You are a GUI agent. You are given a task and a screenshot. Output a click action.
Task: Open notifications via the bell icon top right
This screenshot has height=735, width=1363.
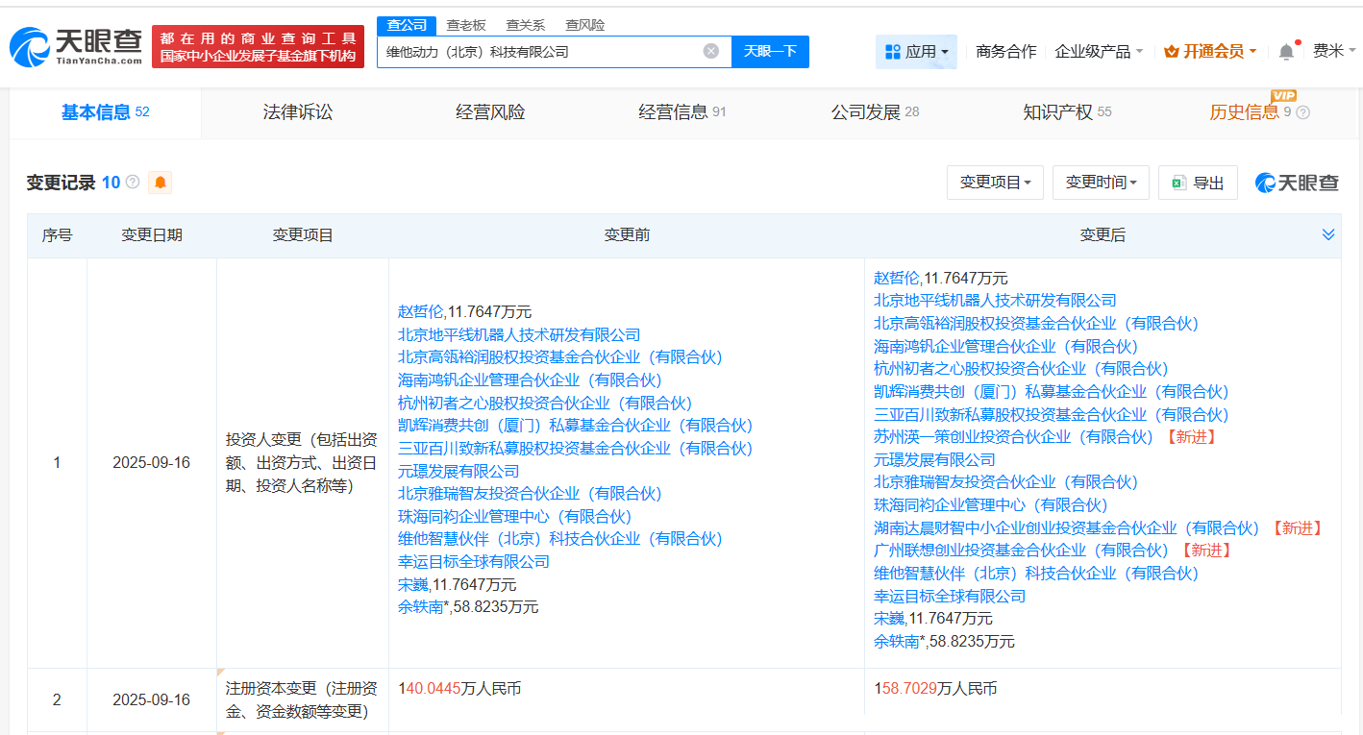(x=1284, y=50)
